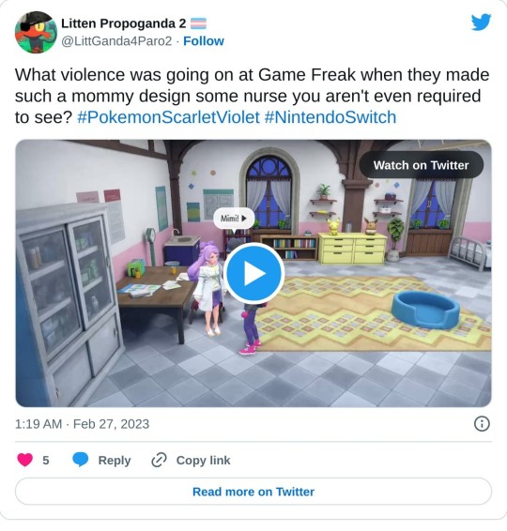Click the Twitter bird logo
This screenshot has height=531, width=507.
(481, 22)
